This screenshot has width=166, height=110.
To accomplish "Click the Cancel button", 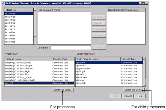I will click(x=128, y=96).
